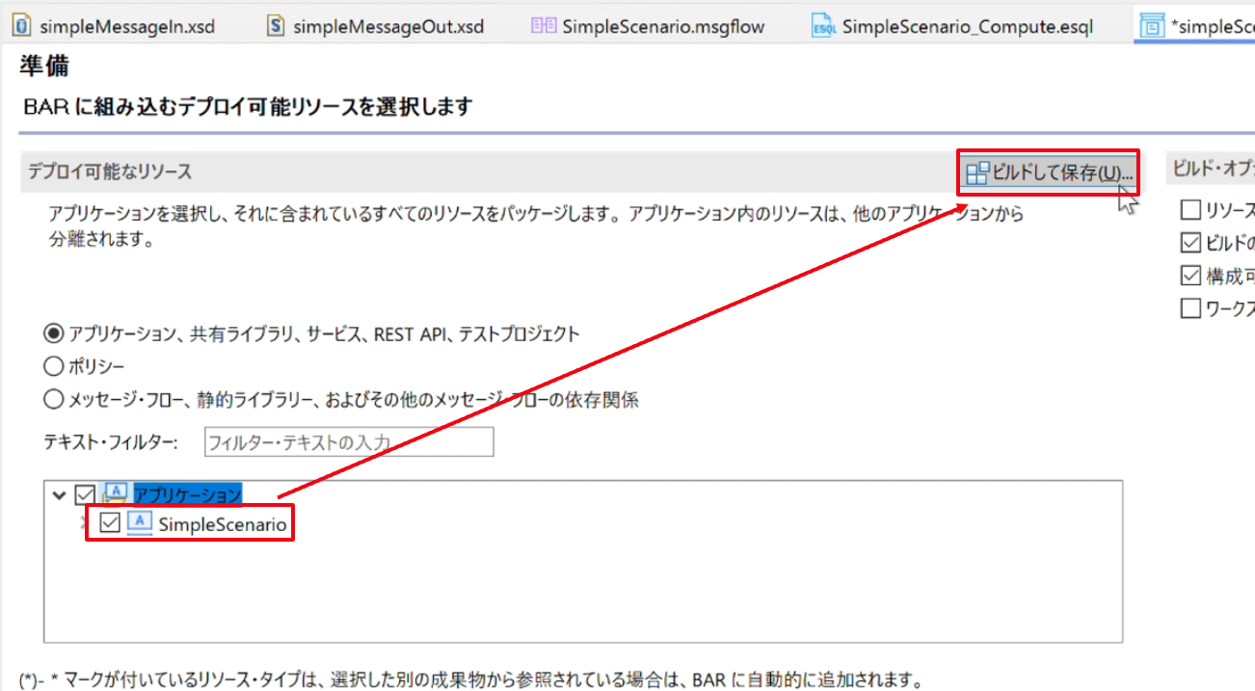Click the ビルドして保存 button
The width and height of the screenshot is (1255, 691).
pos(1049,173)
